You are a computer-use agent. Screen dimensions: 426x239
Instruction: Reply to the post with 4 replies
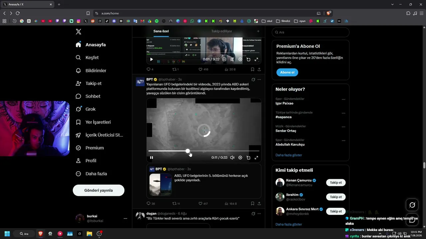pyautogui.click(x=150, y=69)
